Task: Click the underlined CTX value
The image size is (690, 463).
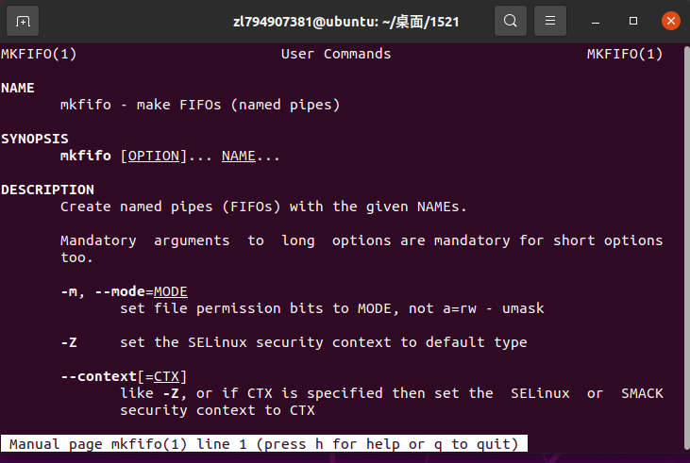Action: click(166, 377)
